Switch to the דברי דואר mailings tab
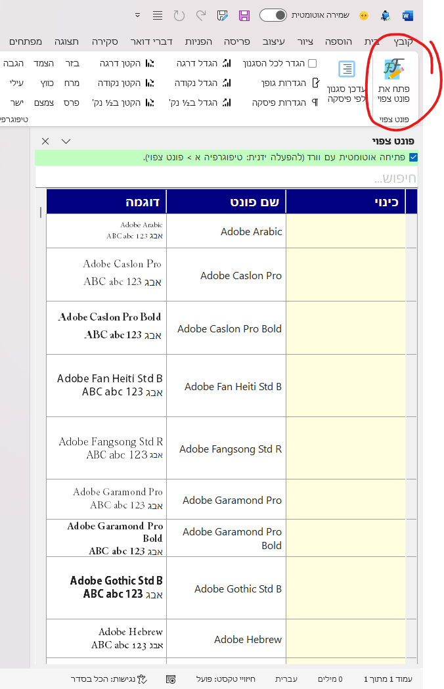This screenshot has width=444, height=689. click(151, 41)
